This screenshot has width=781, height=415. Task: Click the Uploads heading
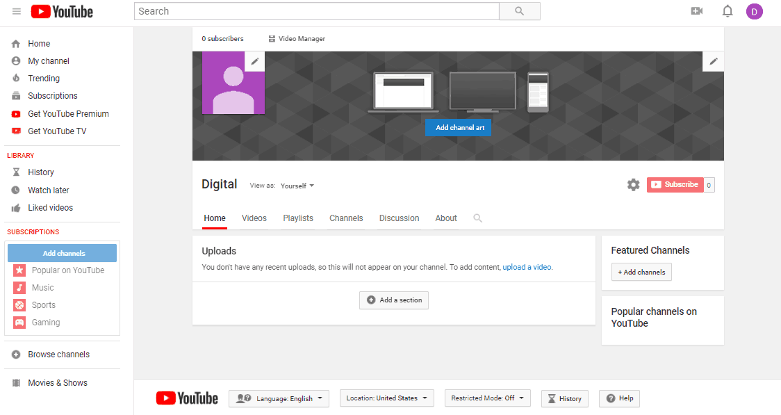coord(219,251)
